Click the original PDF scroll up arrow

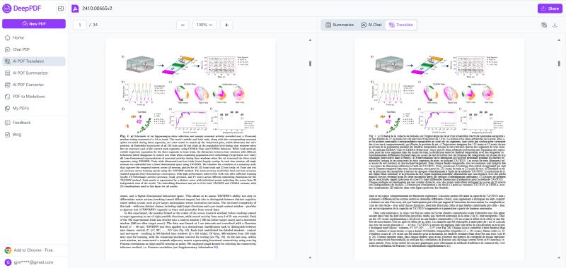310,40
